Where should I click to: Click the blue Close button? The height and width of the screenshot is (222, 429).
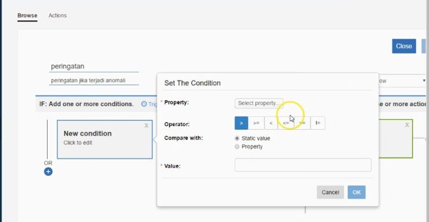404,46
